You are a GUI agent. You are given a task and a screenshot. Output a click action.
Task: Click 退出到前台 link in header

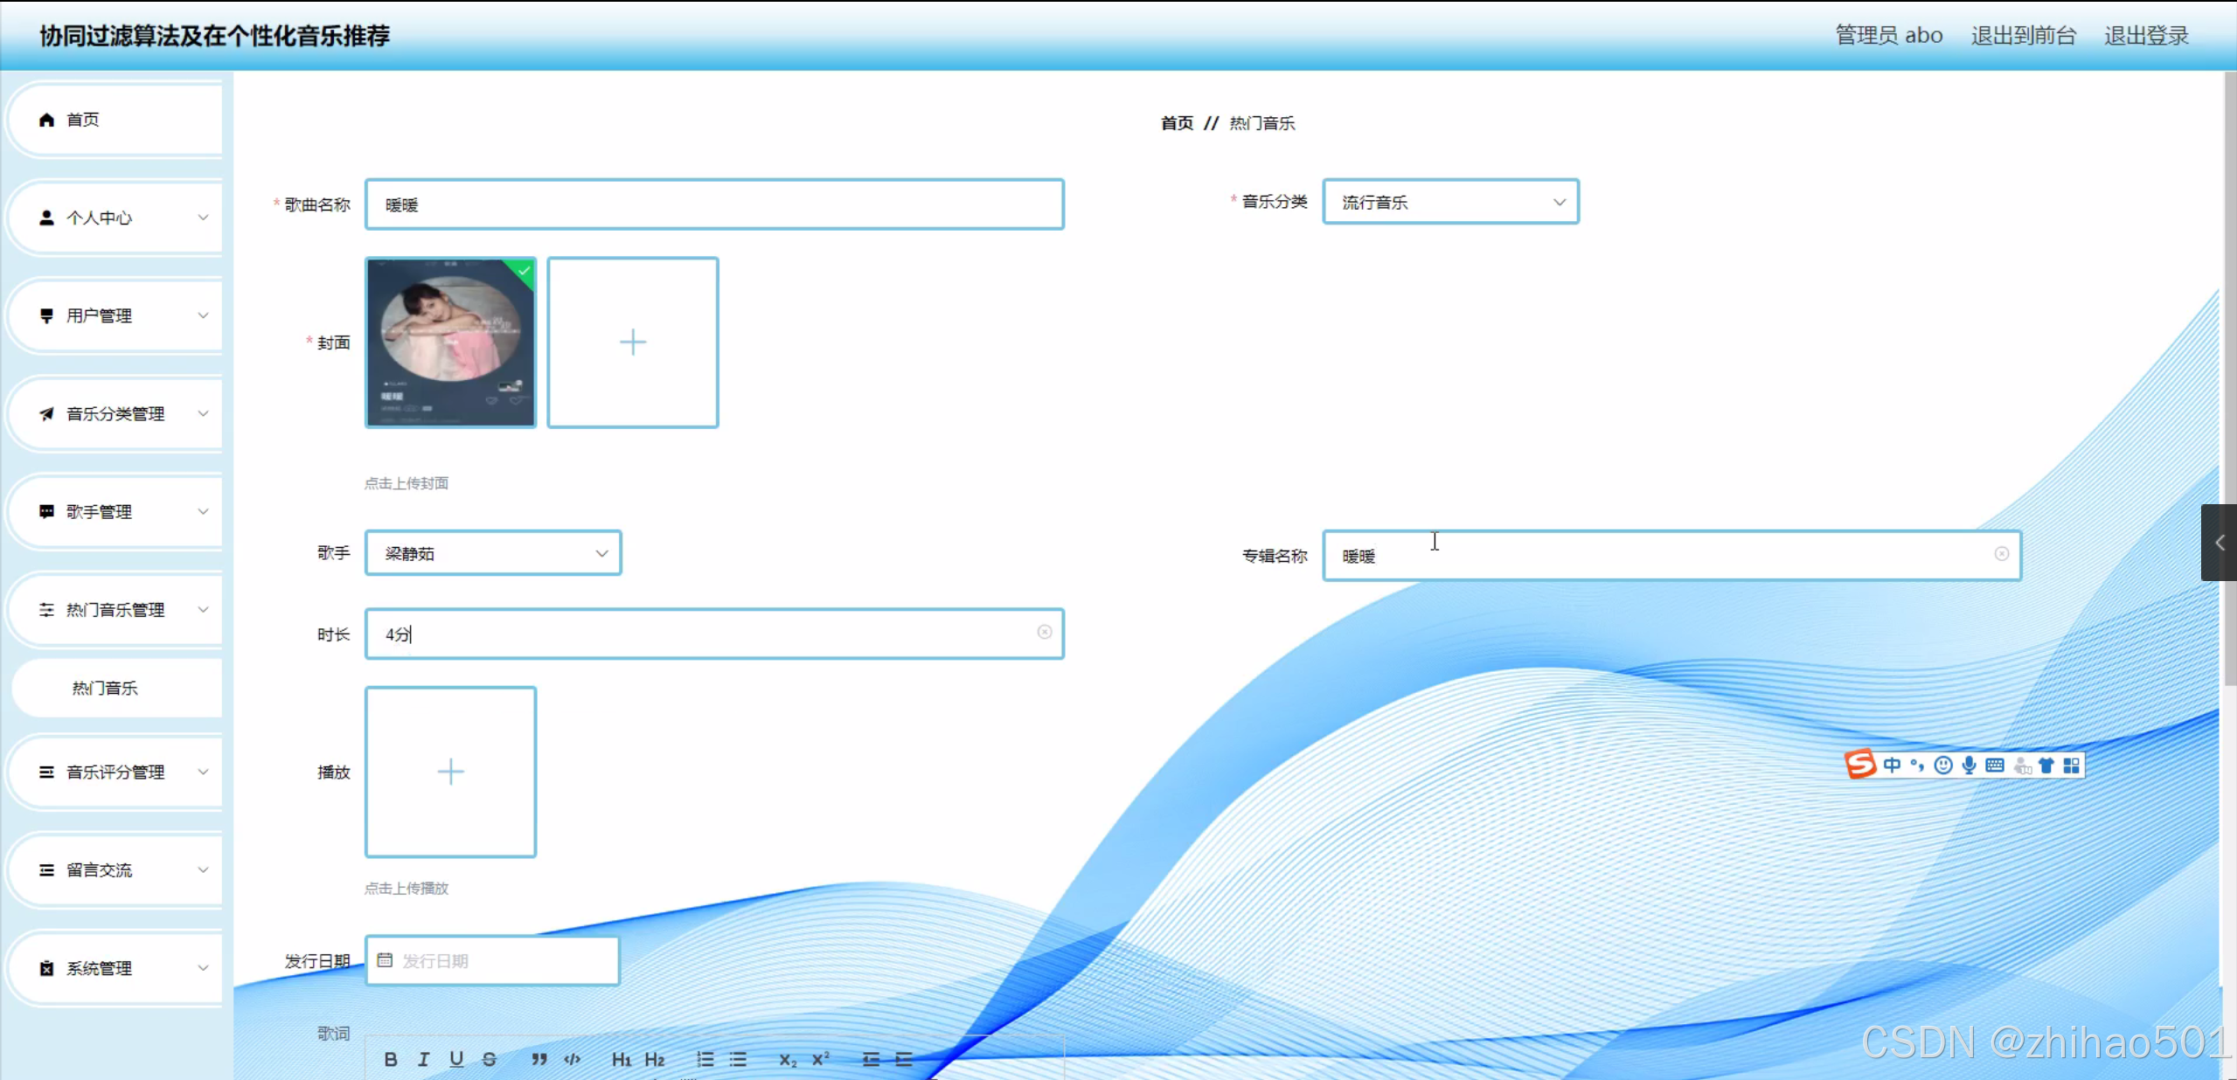coord(2023,35)
